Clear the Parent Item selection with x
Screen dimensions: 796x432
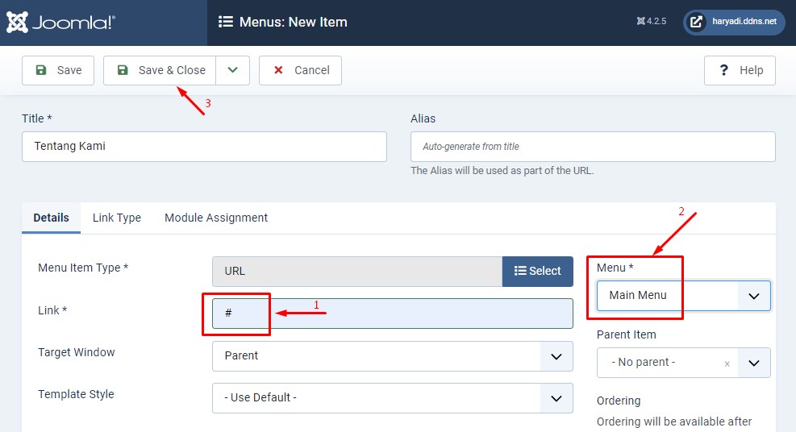tap(727, 363)
